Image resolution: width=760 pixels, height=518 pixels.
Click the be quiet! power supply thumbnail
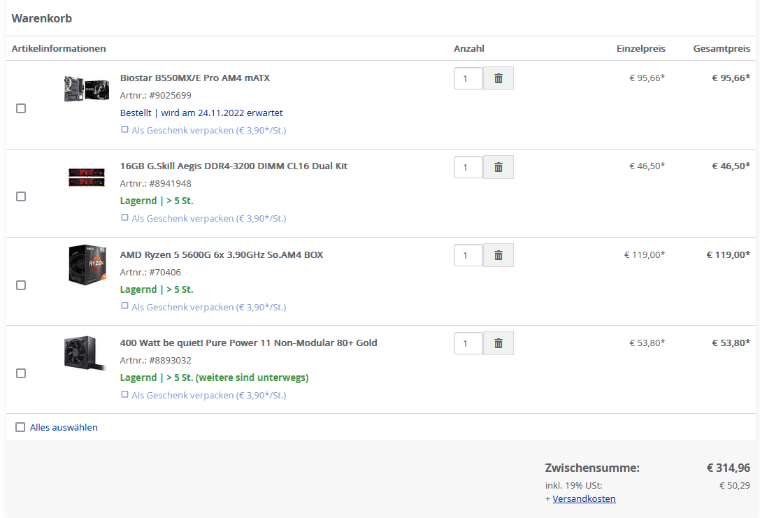[85, 353]
